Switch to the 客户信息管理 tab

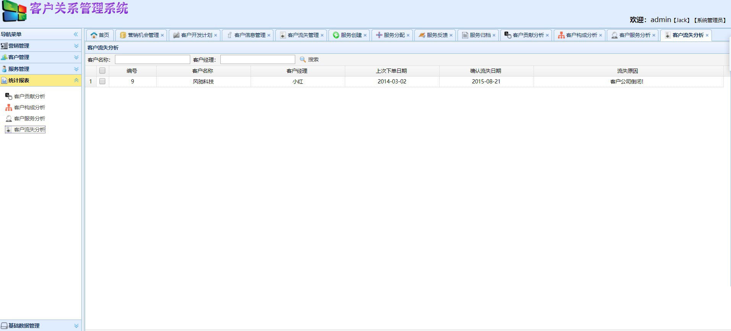[x=249, y=35]
